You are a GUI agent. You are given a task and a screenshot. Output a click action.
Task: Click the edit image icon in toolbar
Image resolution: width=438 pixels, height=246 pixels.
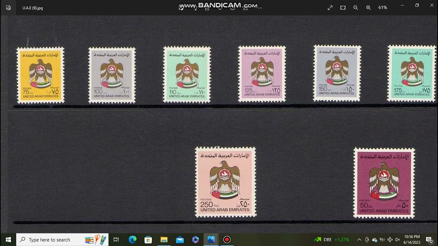(x=181, y=8)
